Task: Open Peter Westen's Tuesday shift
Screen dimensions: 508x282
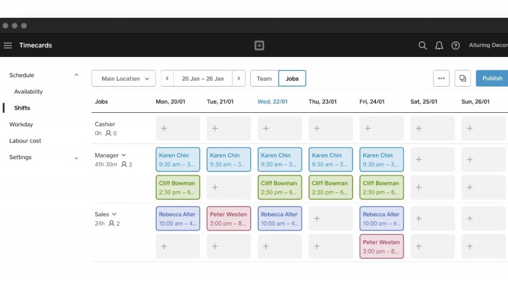Action: (229, 219)
